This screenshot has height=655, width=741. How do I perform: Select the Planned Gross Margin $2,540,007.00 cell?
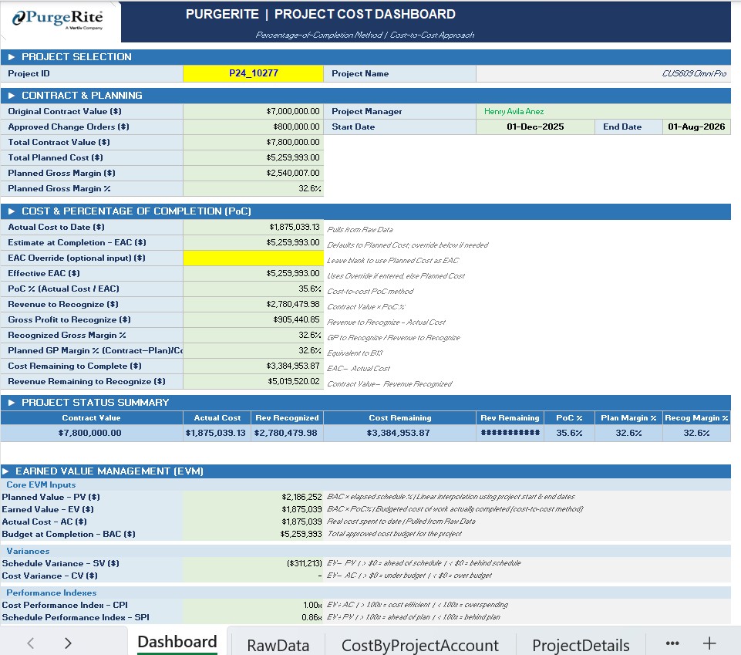click(x=254, y=173)
